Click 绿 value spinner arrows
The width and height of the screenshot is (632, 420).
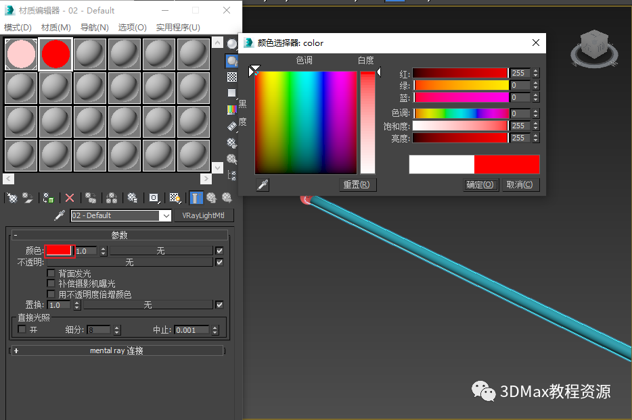coord(536,85)
